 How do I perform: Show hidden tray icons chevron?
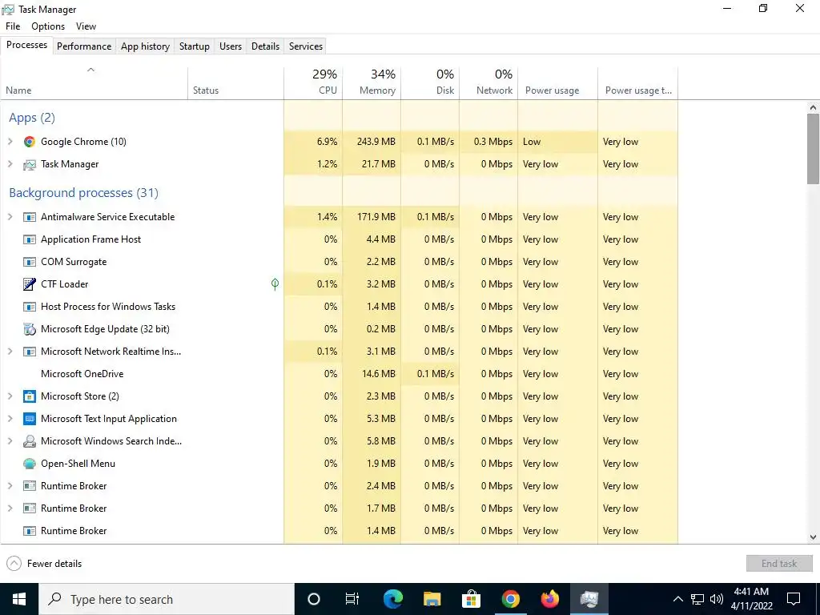point(677,599)
